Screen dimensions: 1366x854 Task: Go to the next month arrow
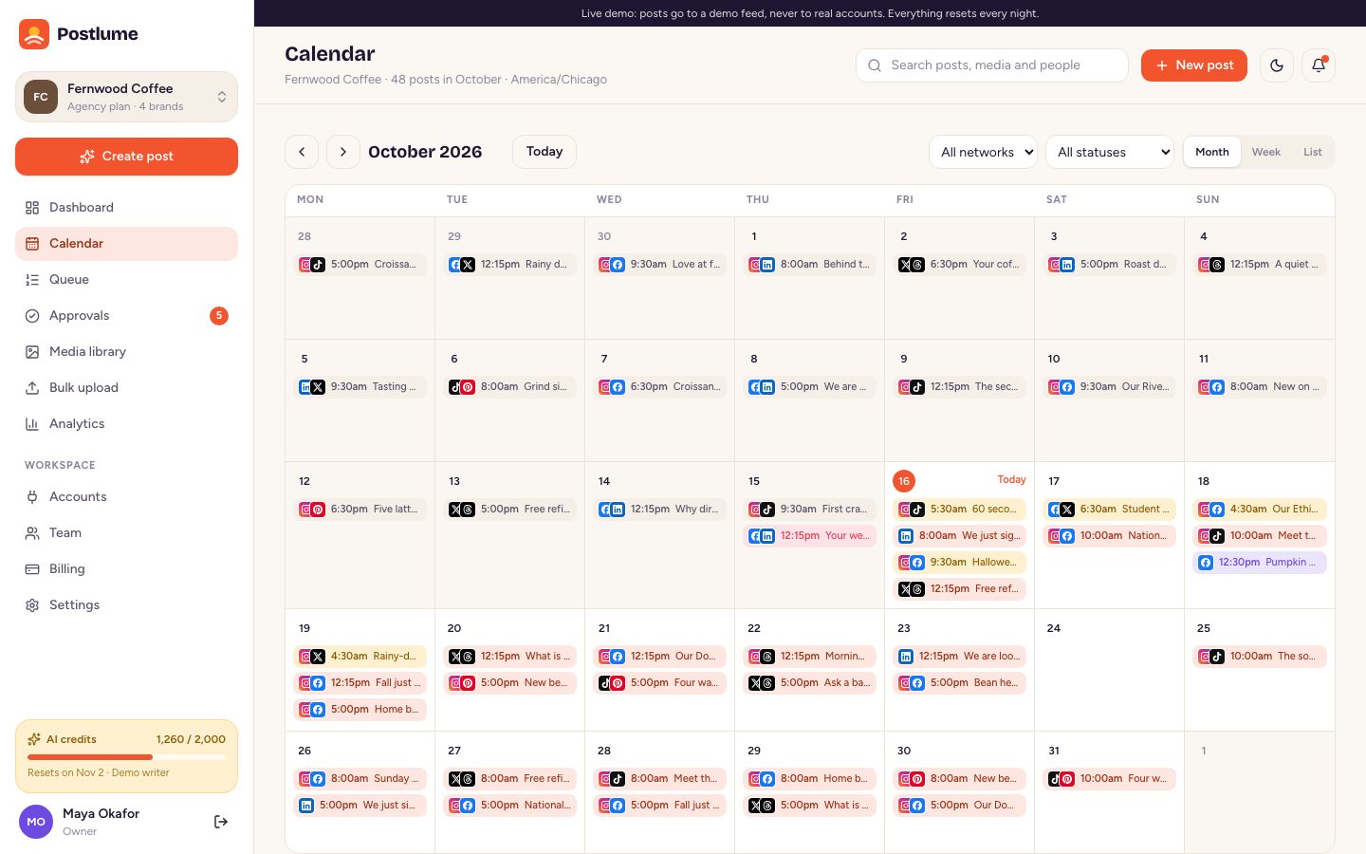[x=343, y=152]
